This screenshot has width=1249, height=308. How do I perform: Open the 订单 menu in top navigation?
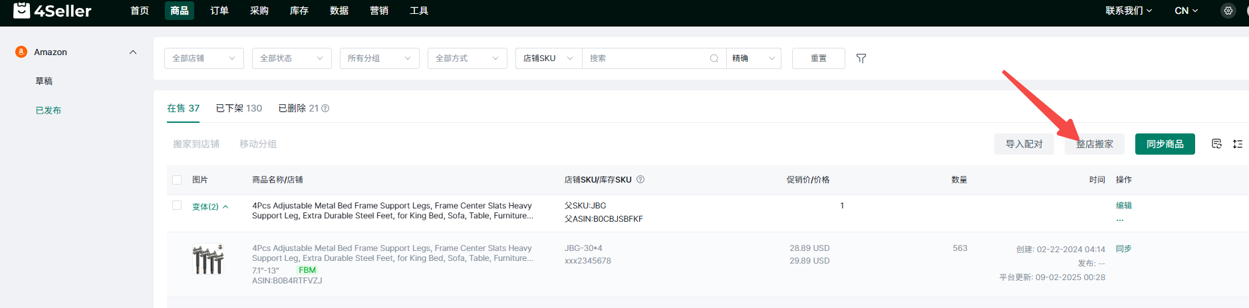coord(219,11)
